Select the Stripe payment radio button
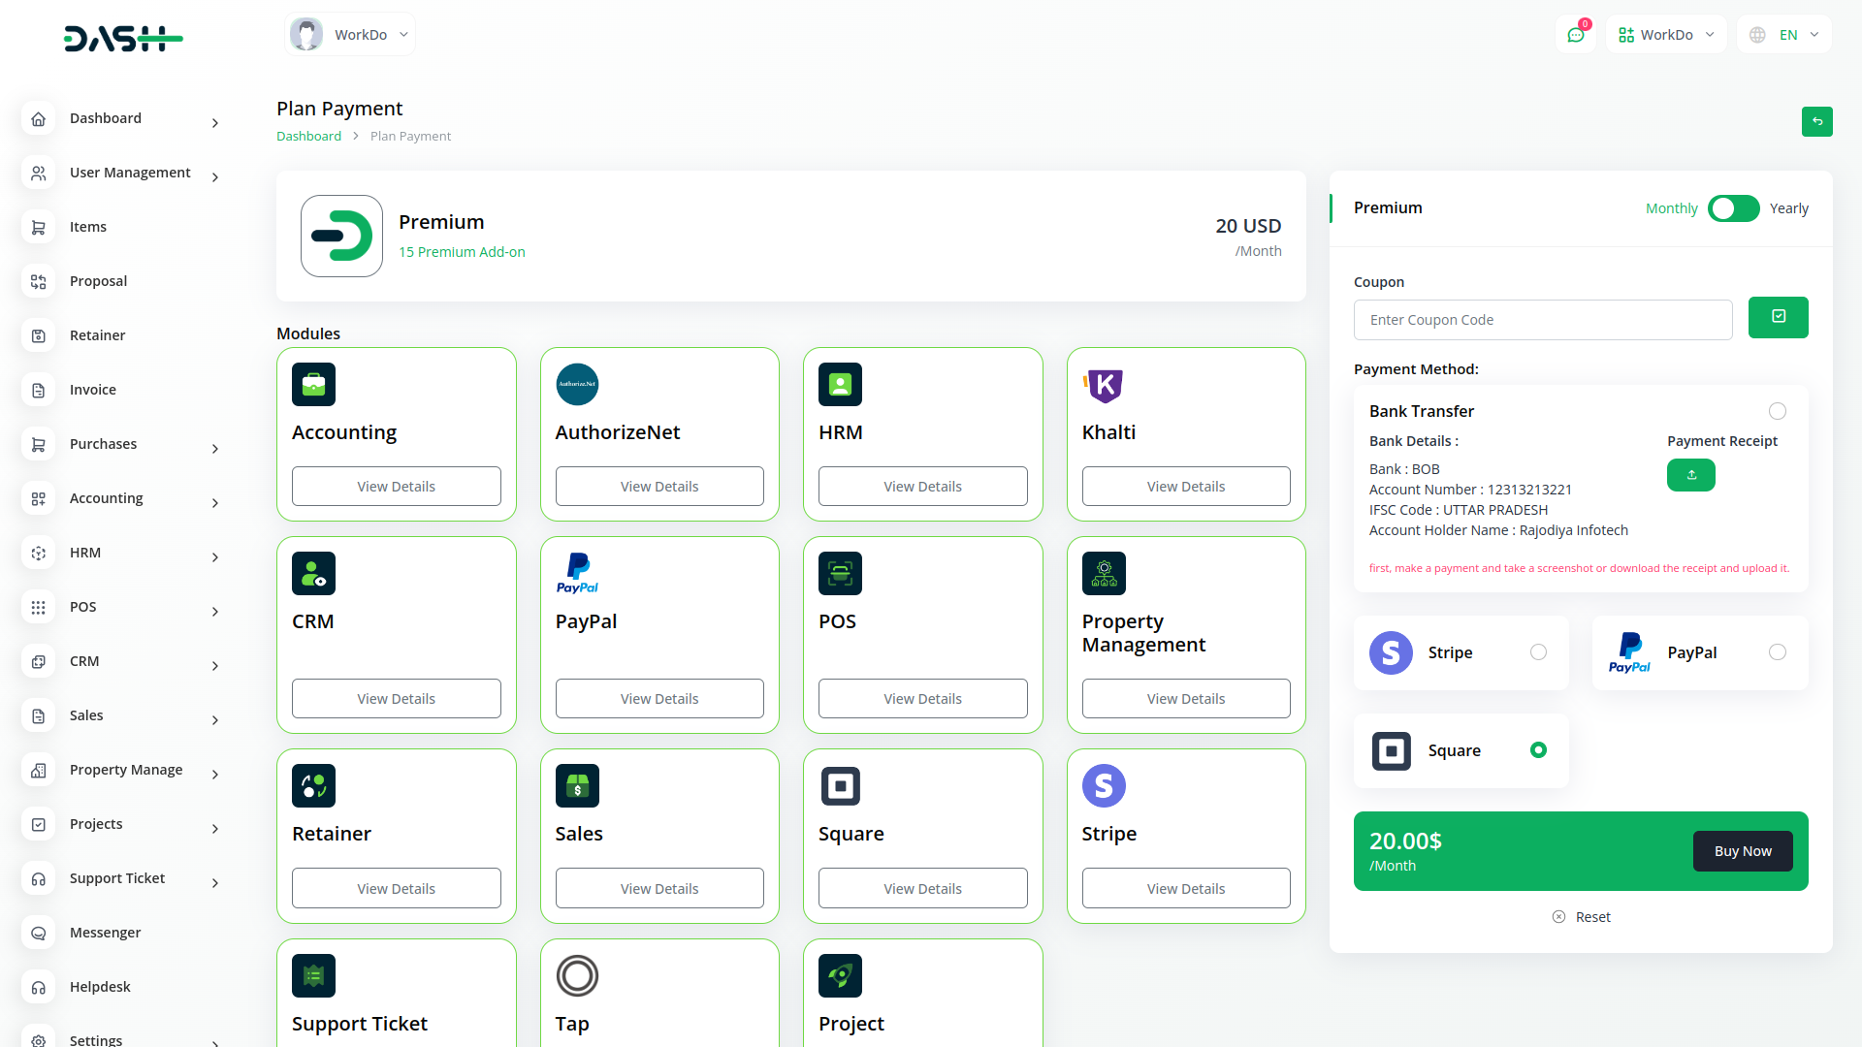1862x1047 pixels. pyautogui.click(x=1538, y=652)
